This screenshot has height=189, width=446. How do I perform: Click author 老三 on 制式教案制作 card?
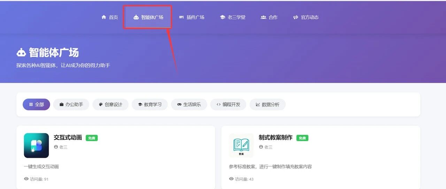coord(268,147)
